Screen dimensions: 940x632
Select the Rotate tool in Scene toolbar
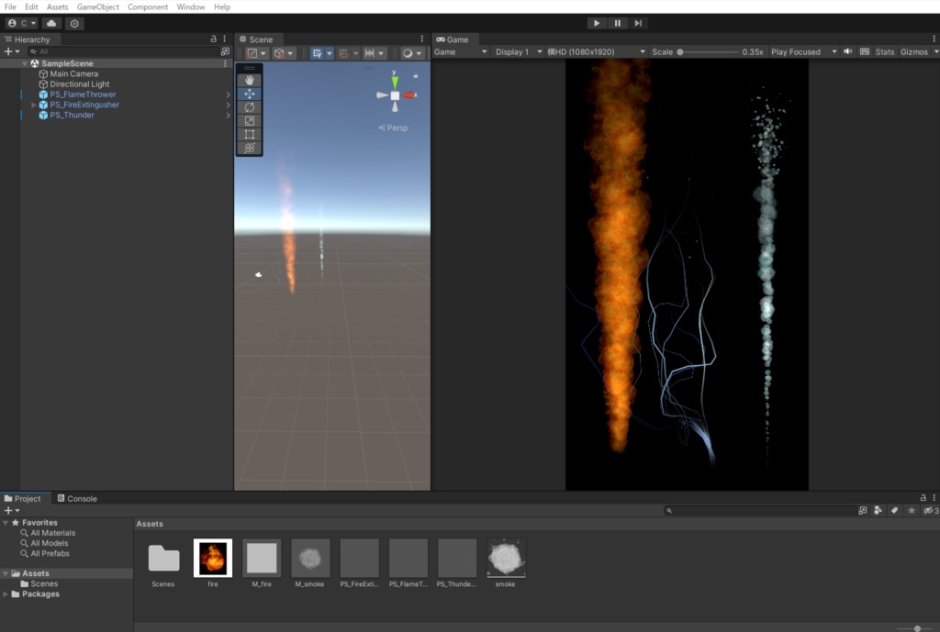pyautogui.click(x=250, y=107)
